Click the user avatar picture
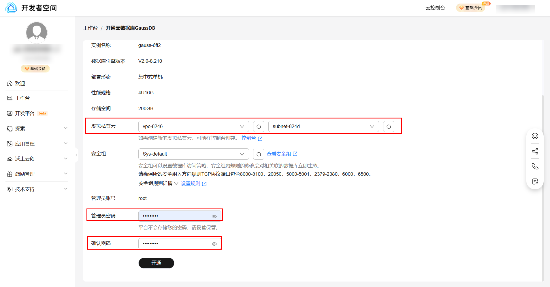 tap(37, 32)
